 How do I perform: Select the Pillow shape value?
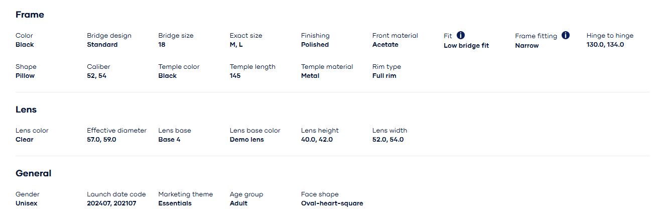pos(25,76)
